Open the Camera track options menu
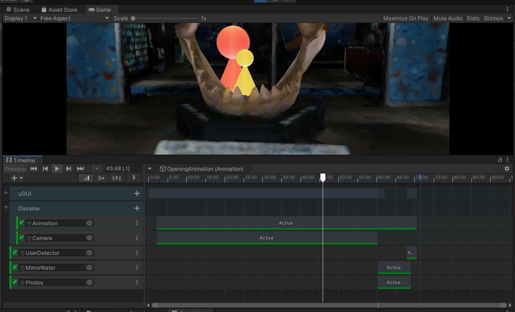This screenshot has width=515, height=312. point(137,238)
